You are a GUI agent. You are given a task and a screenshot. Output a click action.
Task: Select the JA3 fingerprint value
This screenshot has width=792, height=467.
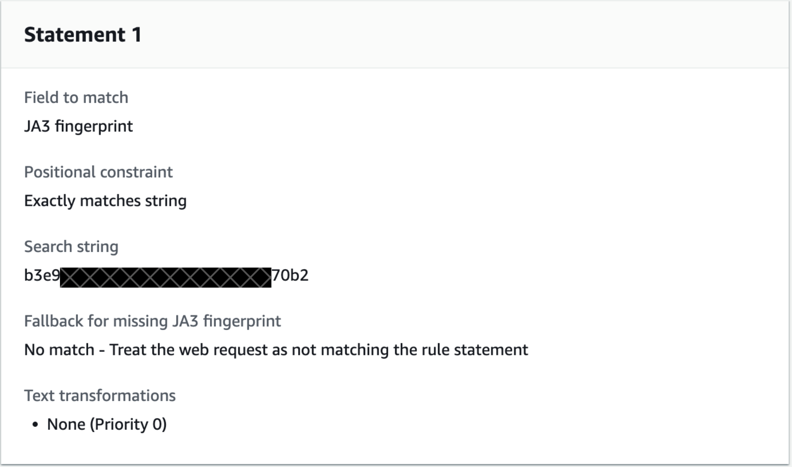tap(78, 126)
